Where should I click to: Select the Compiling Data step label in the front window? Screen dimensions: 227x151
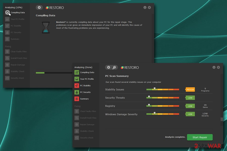coord(87,72)
